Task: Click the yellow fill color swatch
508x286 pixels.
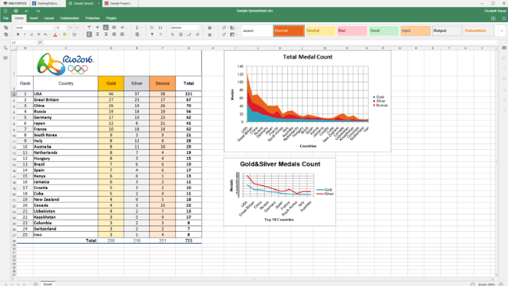Action: coord(64,34)
